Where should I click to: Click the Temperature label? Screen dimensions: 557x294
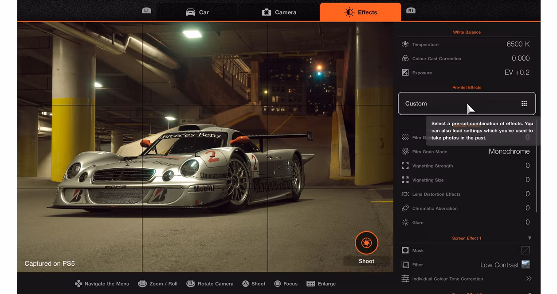coord(425,45)
